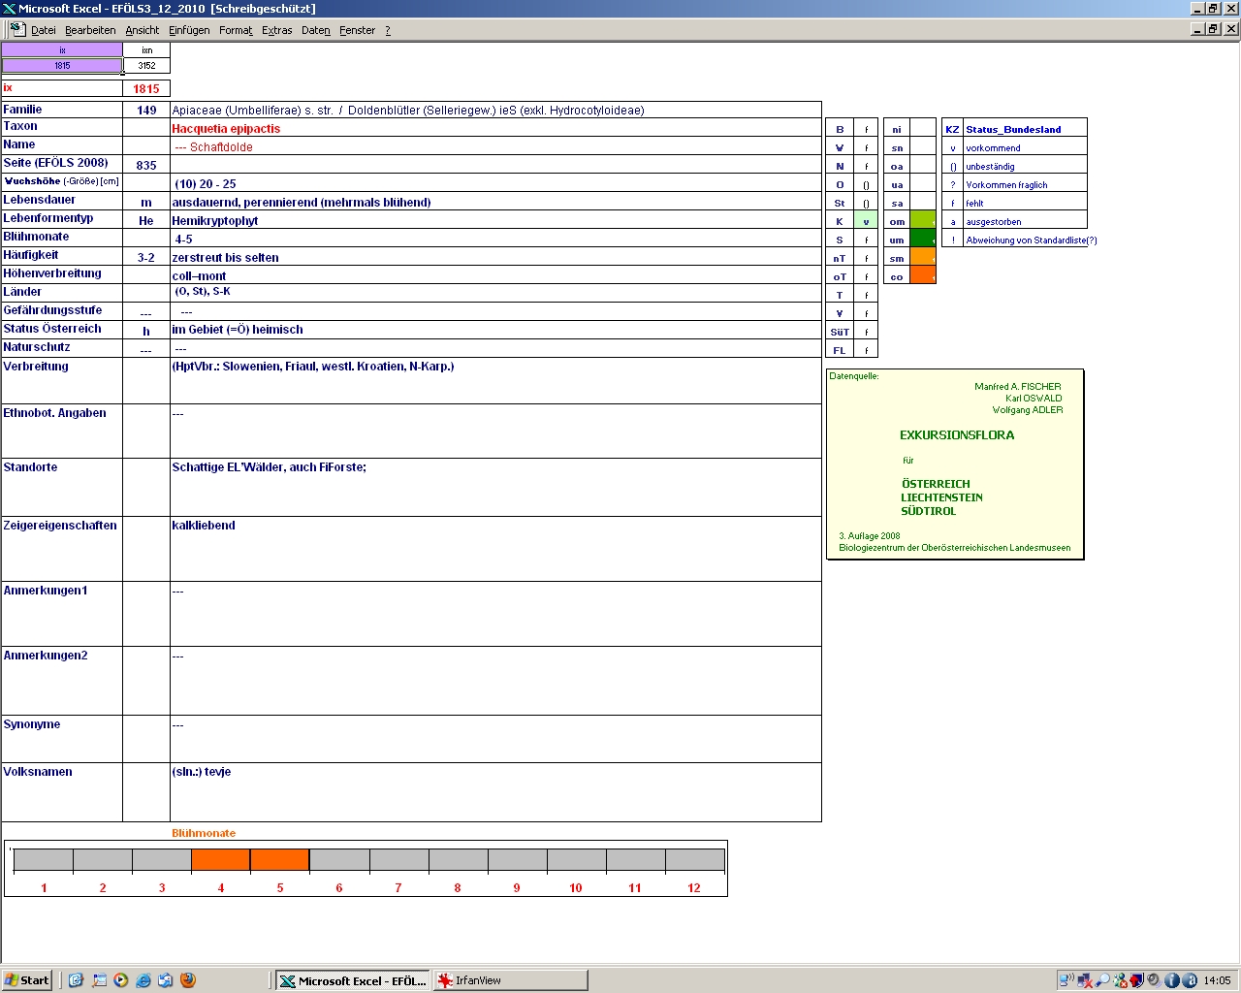Launch Windows Media Player from quick launch
The width and height of the screenshot is (1241, 993).
pos(121,980)
